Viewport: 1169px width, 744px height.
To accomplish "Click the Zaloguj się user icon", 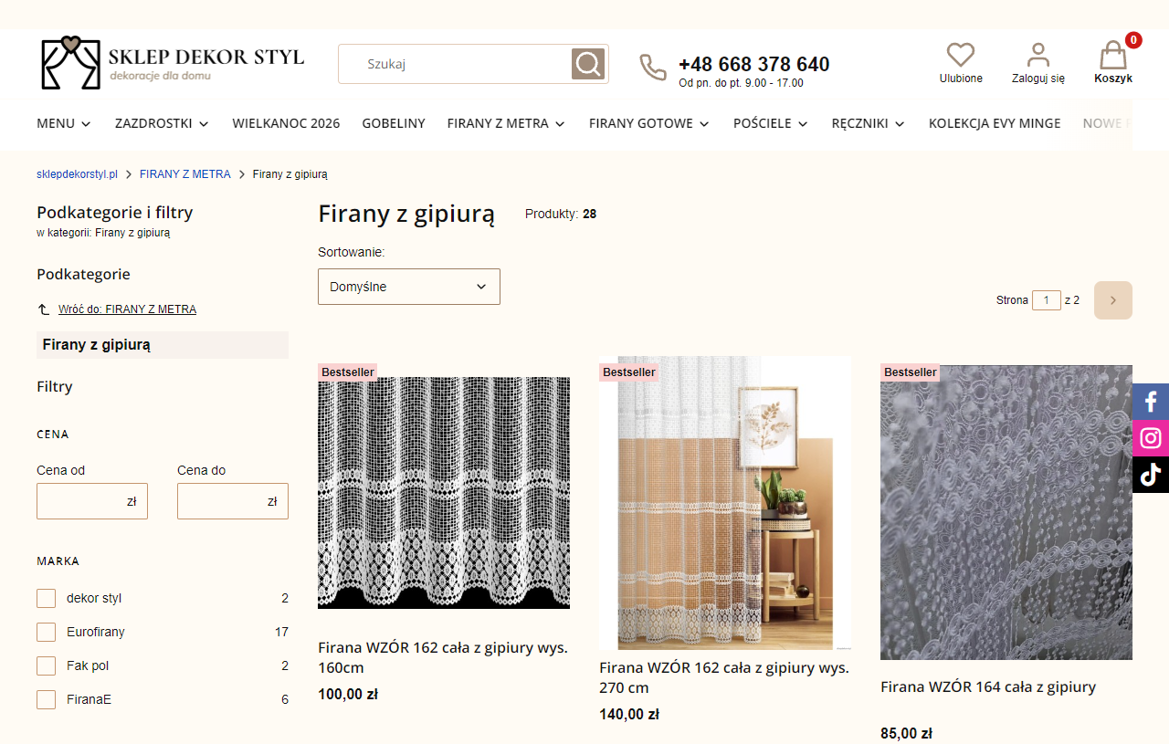I will pos(1037,55).
